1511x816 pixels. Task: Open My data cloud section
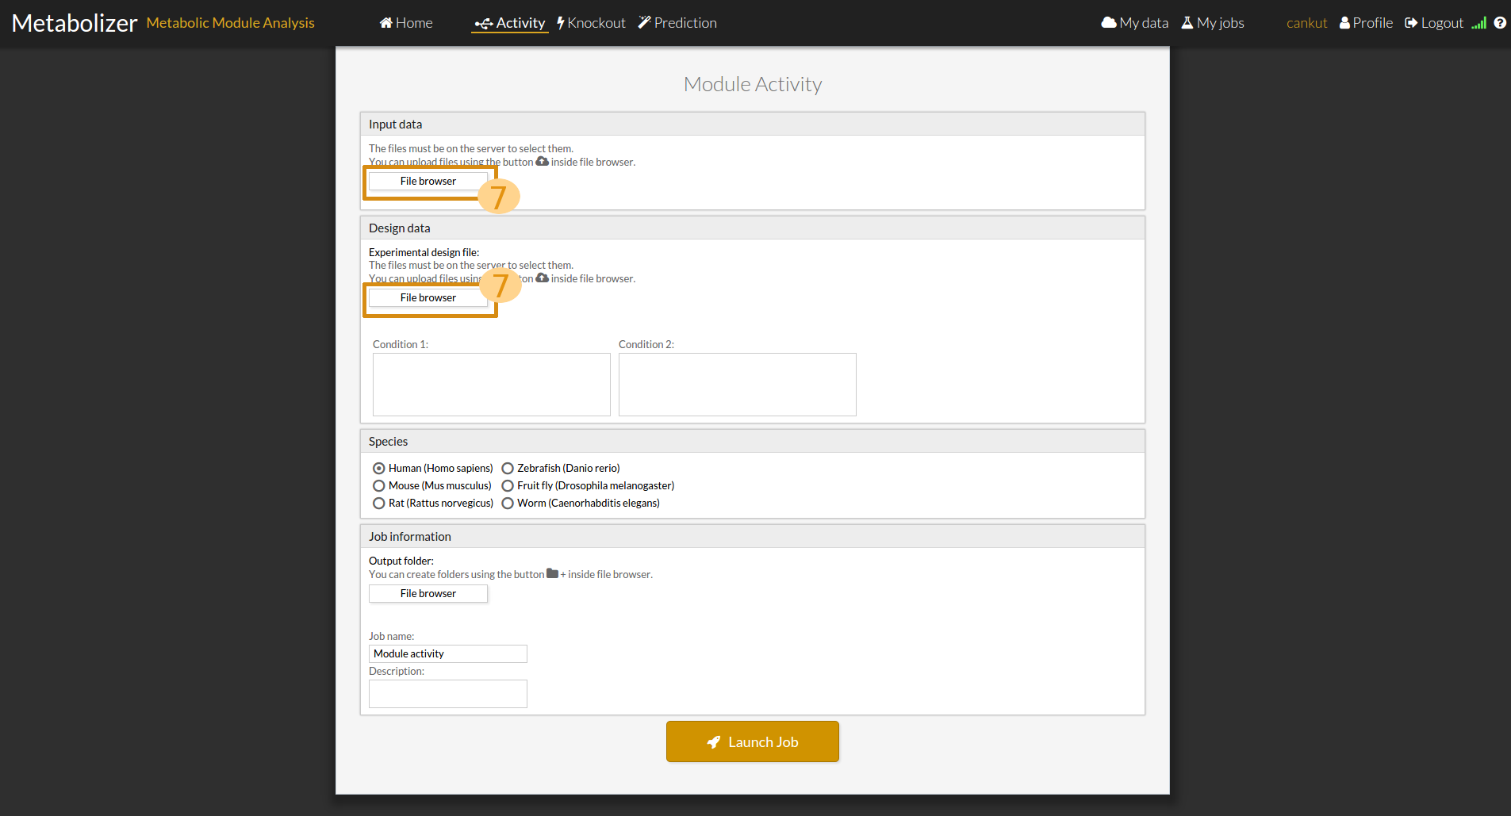(1134, 23)
